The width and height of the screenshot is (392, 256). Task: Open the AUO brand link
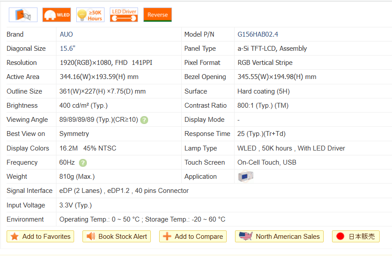[66, 34]
